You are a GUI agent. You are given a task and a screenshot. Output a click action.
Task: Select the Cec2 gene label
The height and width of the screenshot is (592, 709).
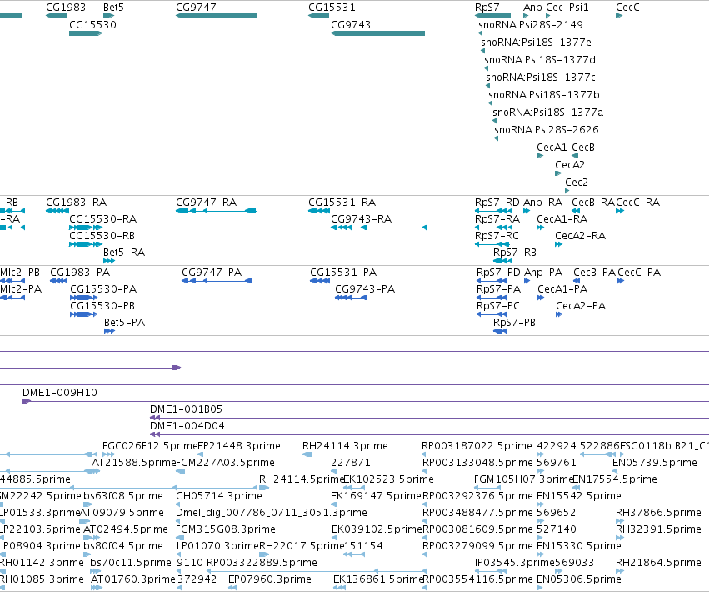coord(577,183)
